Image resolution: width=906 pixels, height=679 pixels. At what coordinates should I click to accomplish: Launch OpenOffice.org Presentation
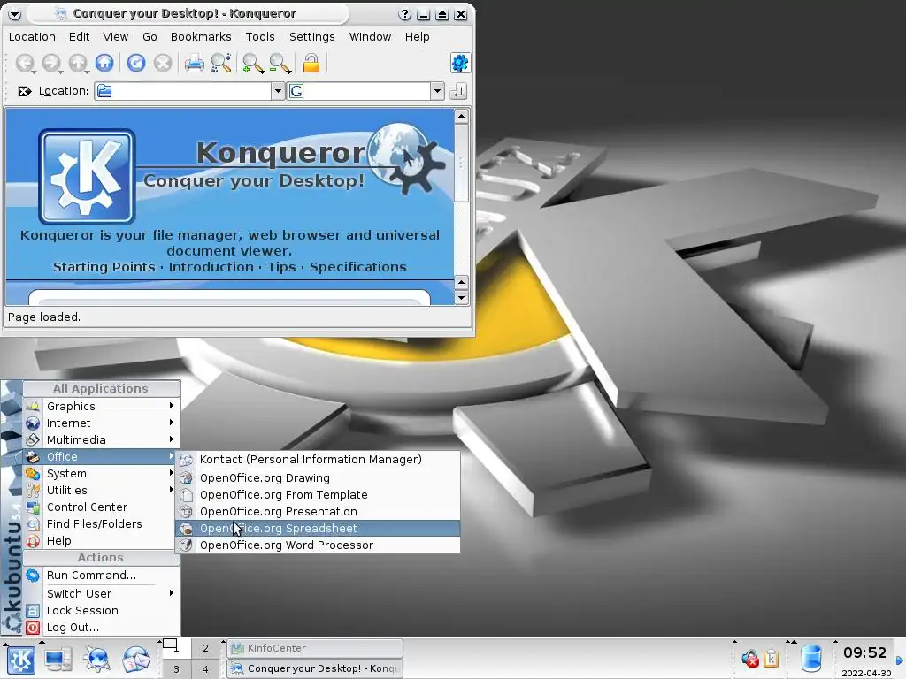318,512
